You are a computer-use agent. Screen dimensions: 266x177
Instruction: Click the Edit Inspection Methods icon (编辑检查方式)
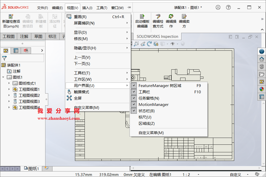coord(158,21)
